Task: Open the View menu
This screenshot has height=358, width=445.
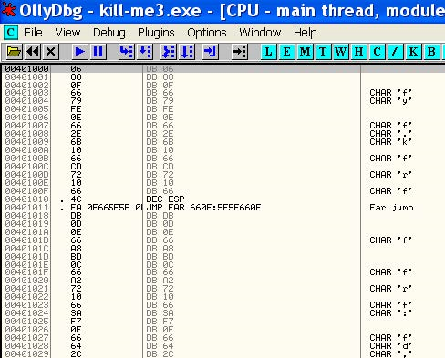Action: pyautogui.click(x=67, y=33)
